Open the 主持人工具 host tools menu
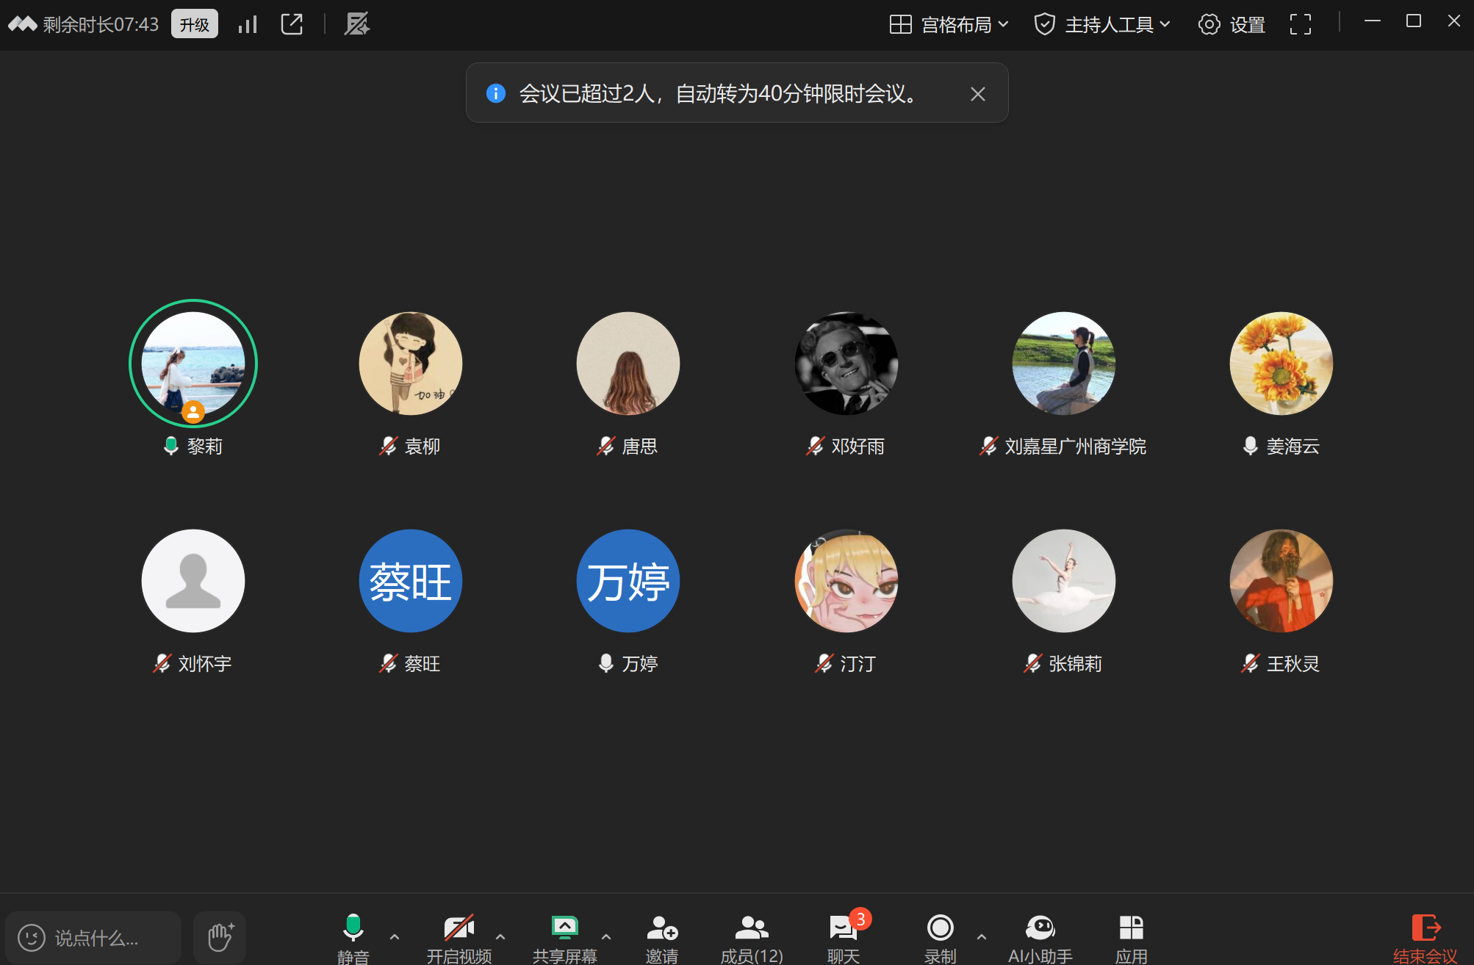This screenshot has width=1474, height=965. pyautogui.click(x=1101, y=24)
